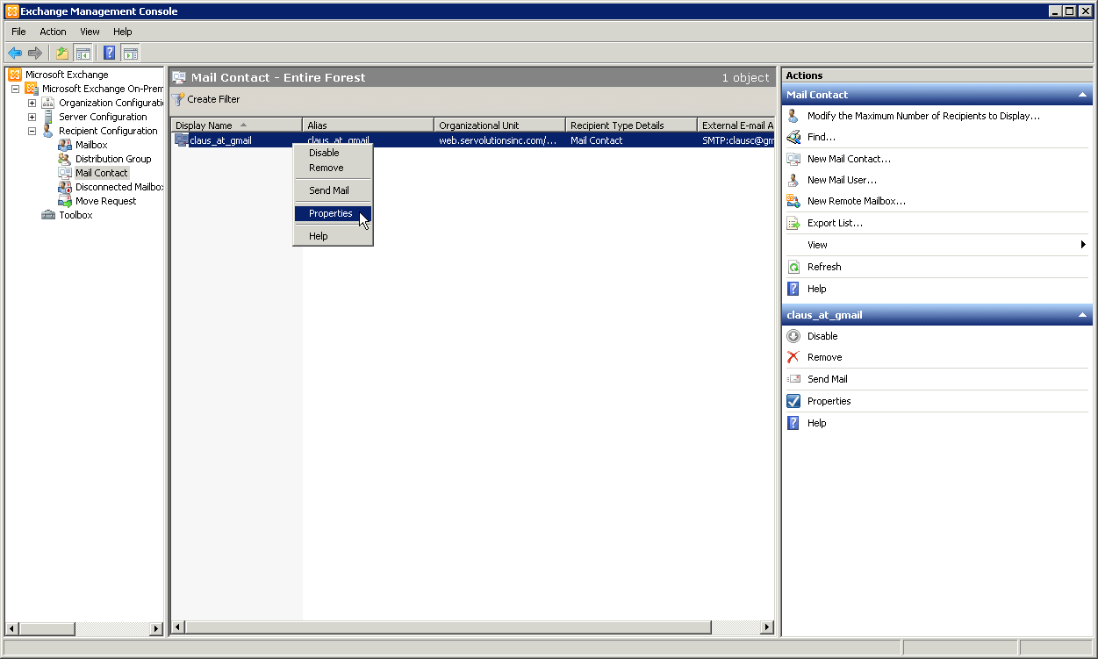This screenshot has width=1098, height=659.
Task: Toggle the Show/Hide Console Tree toolbar button
Action: click(x=83, y=53)
